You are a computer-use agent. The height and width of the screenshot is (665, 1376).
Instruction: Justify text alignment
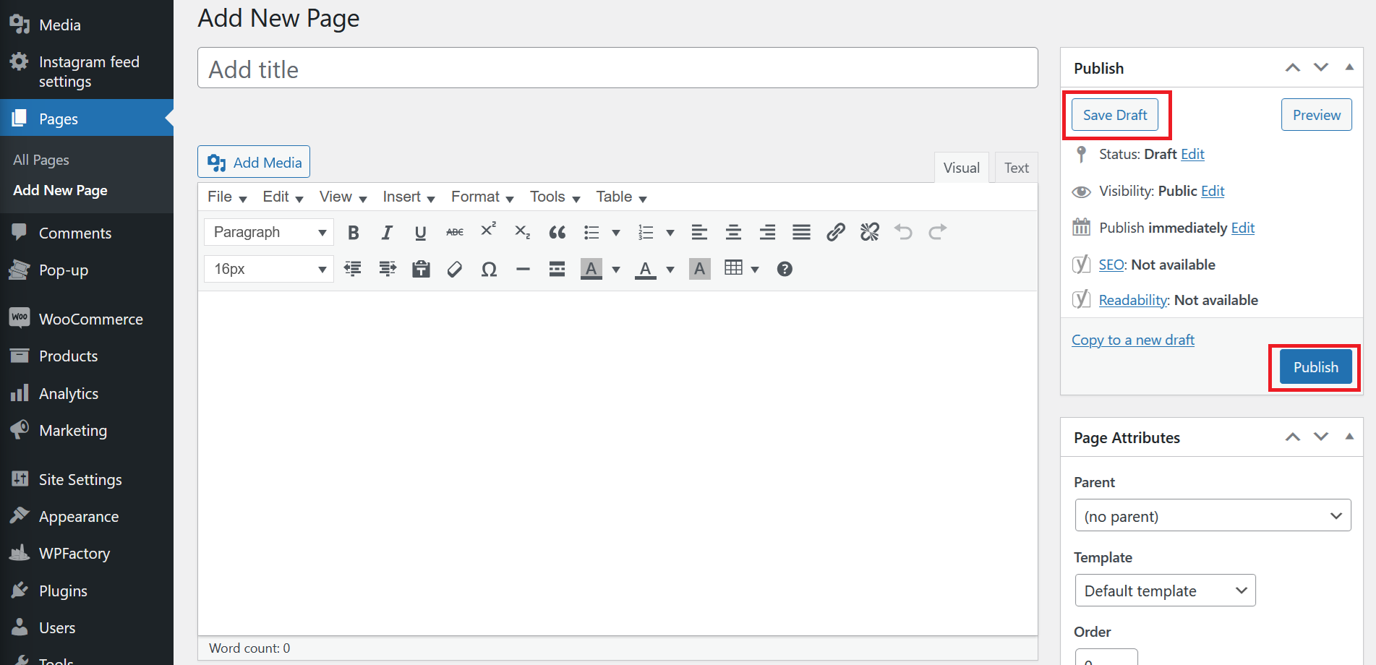click(x=801, y=232)
